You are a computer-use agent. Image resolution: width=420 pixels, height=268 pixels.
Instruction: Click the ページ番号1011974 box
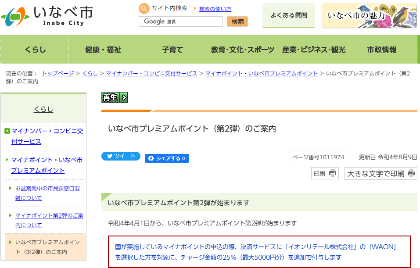coord(318,157)
